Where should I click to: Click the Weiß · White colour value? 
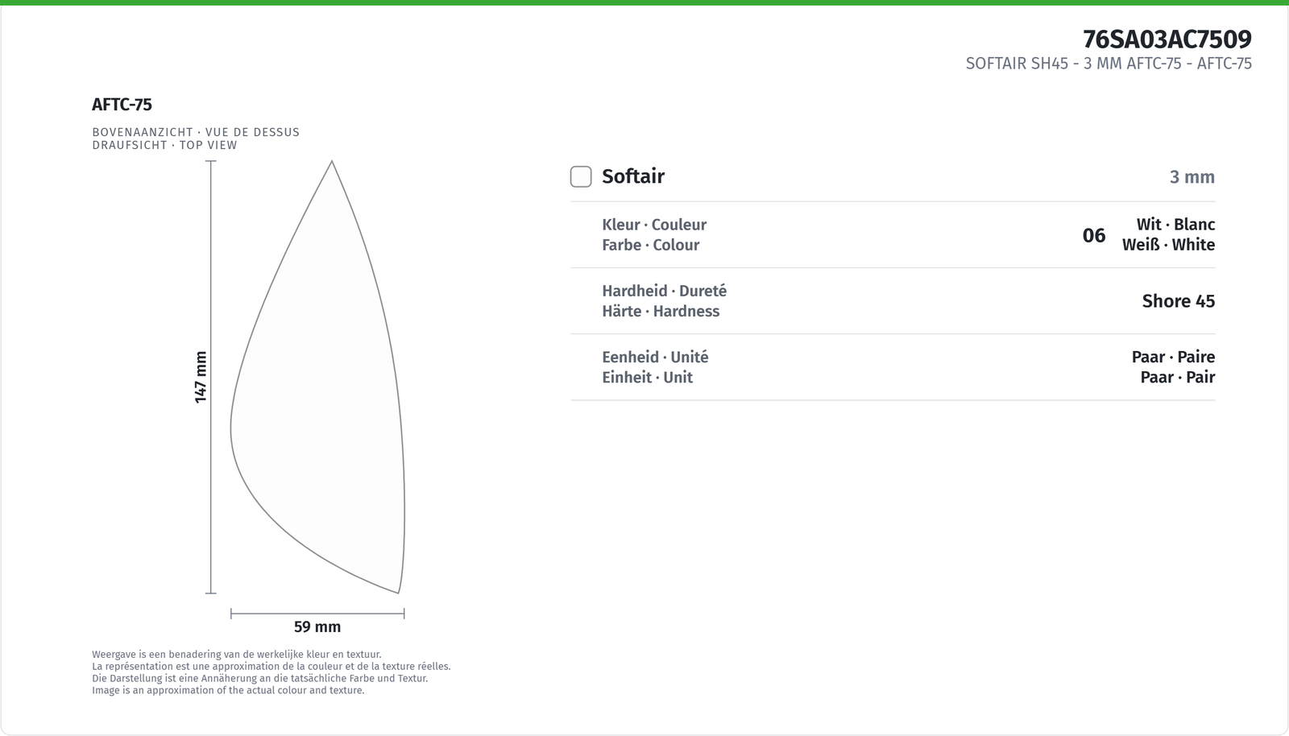pyautogui.click(x=1168, y=245)
